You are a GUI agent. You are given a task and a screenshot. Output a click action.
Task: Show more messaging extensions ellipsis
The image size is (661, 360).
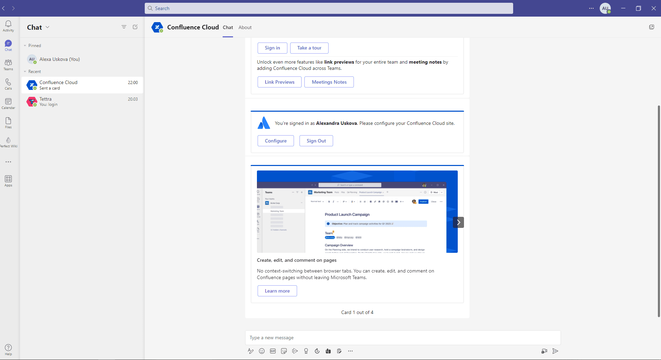tap(350, 351)
